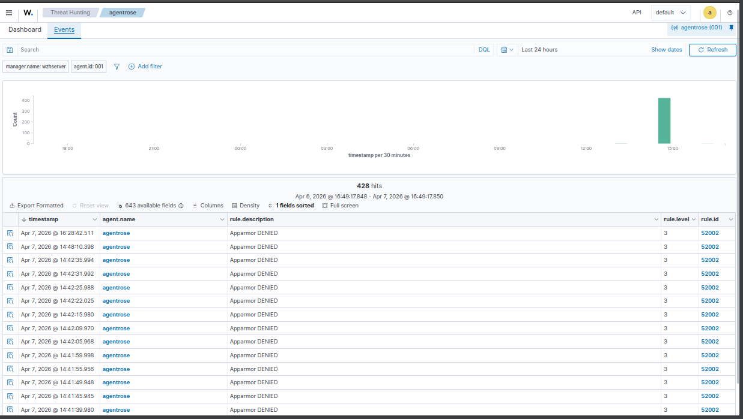Click the Wazuh logo home icon
The width and height of the screenshot is (743, 419).
tap(28, 12)
